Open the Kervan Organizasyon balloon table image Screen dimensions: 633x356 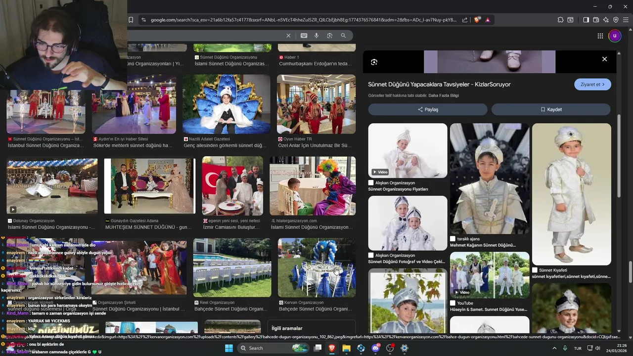(316, 267)
